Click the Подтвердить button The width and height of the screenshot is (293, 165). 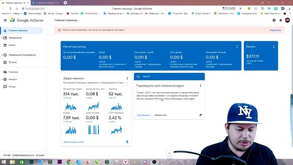pos(144,115)
